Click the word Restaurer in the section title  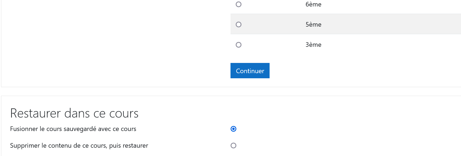35,113
